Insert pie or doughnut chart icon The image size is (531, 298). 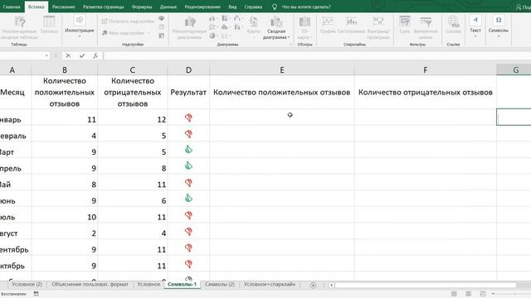click(x=212, y=36)
